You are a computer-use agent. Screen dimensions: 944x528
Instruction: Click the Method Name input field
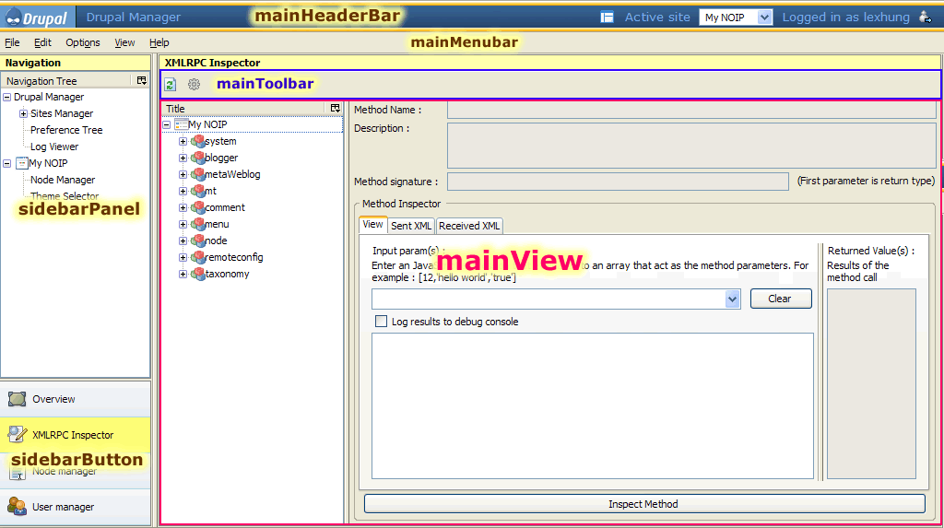tap(691, 111)
